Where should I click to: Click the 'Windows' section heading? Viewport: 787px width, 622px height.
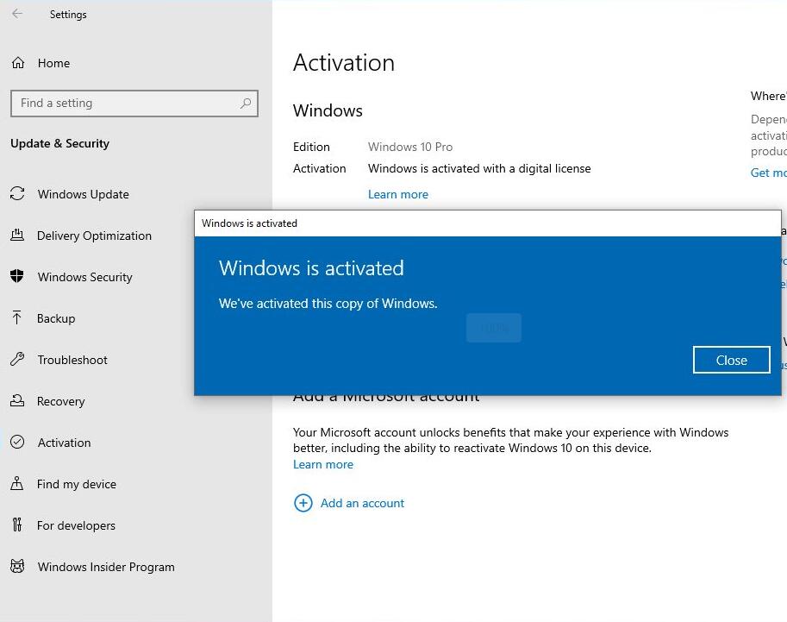click(328, 110)
